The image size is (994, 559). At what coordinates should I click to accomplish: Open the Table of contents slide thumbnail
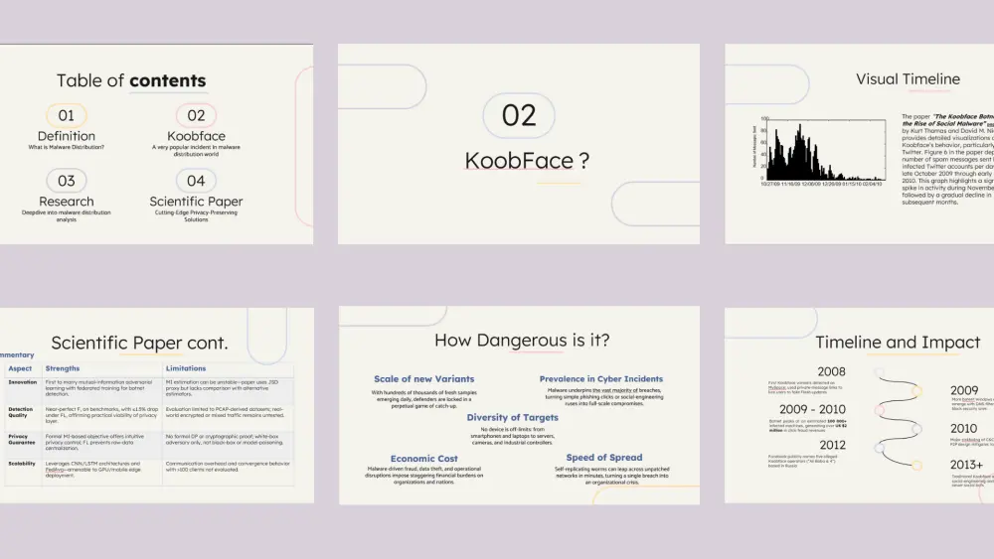point(157,144)
